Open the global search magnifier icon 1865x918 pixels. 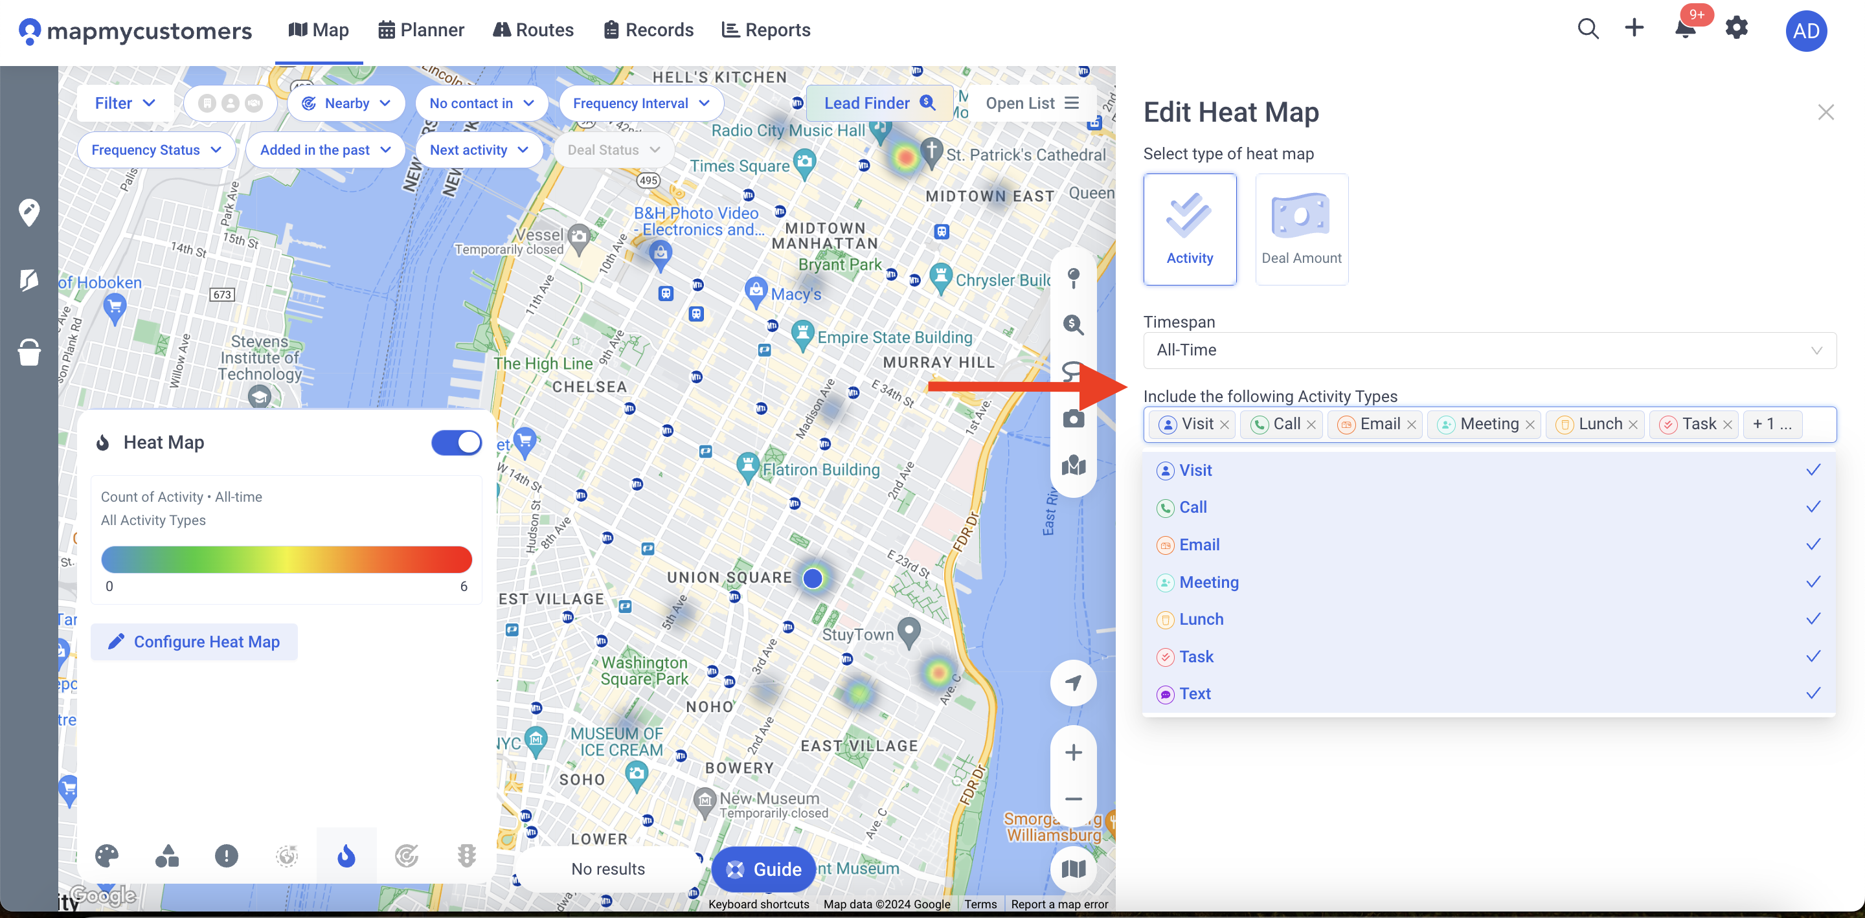pos(1588,29)
